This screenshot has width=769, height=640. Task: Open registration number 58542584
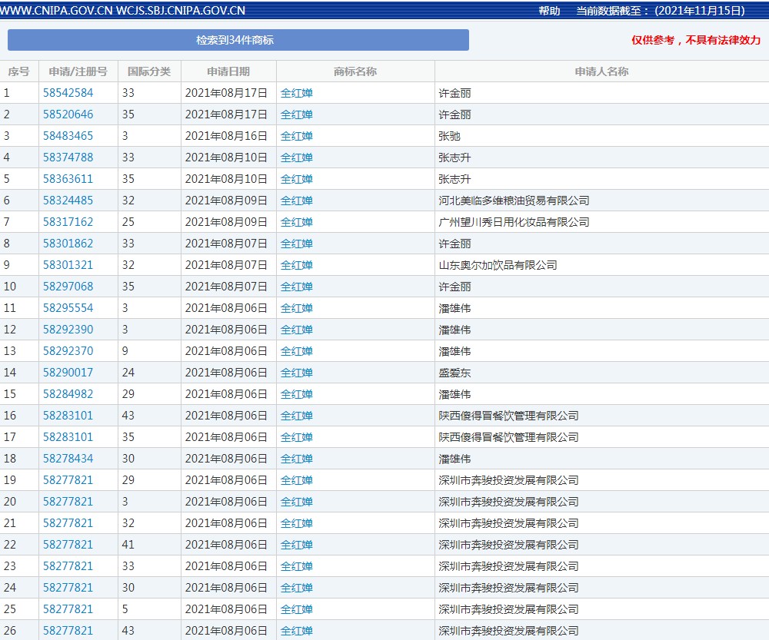tap(68, 93)
